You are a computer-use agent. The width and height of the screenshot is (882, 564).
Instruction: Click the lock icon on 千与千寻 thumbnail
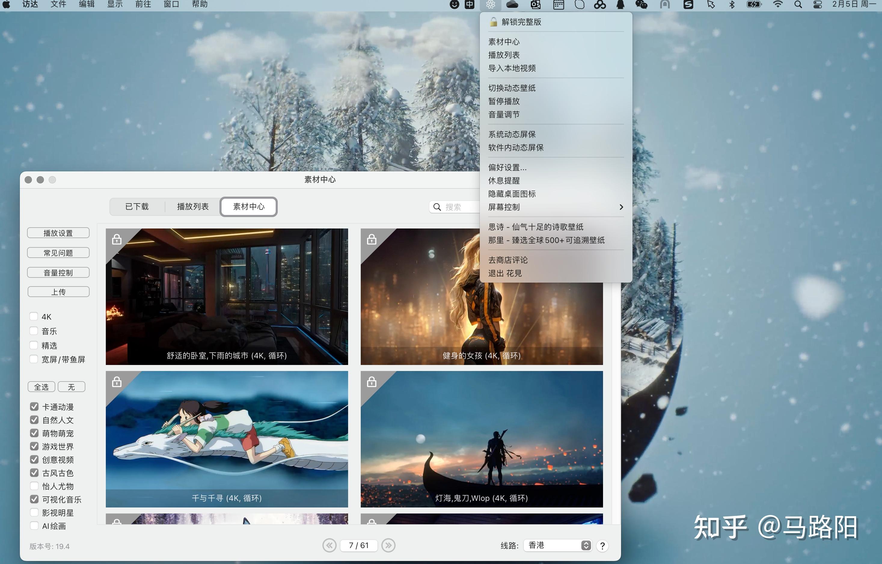(116, 382)
